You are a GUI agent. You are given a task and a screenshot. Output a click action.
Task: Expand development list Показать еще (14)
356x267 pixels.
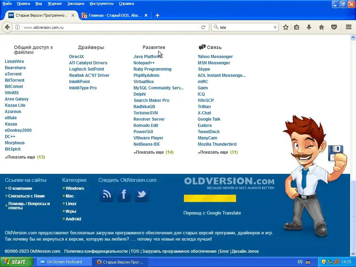[x=153, y=152]
